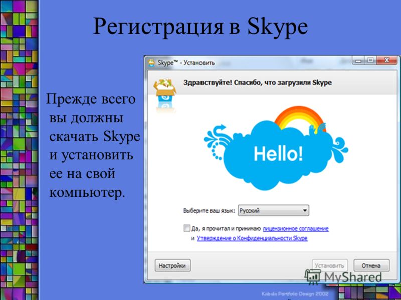Click the text Да, я прочитал и принимаю

pos(226,229)
